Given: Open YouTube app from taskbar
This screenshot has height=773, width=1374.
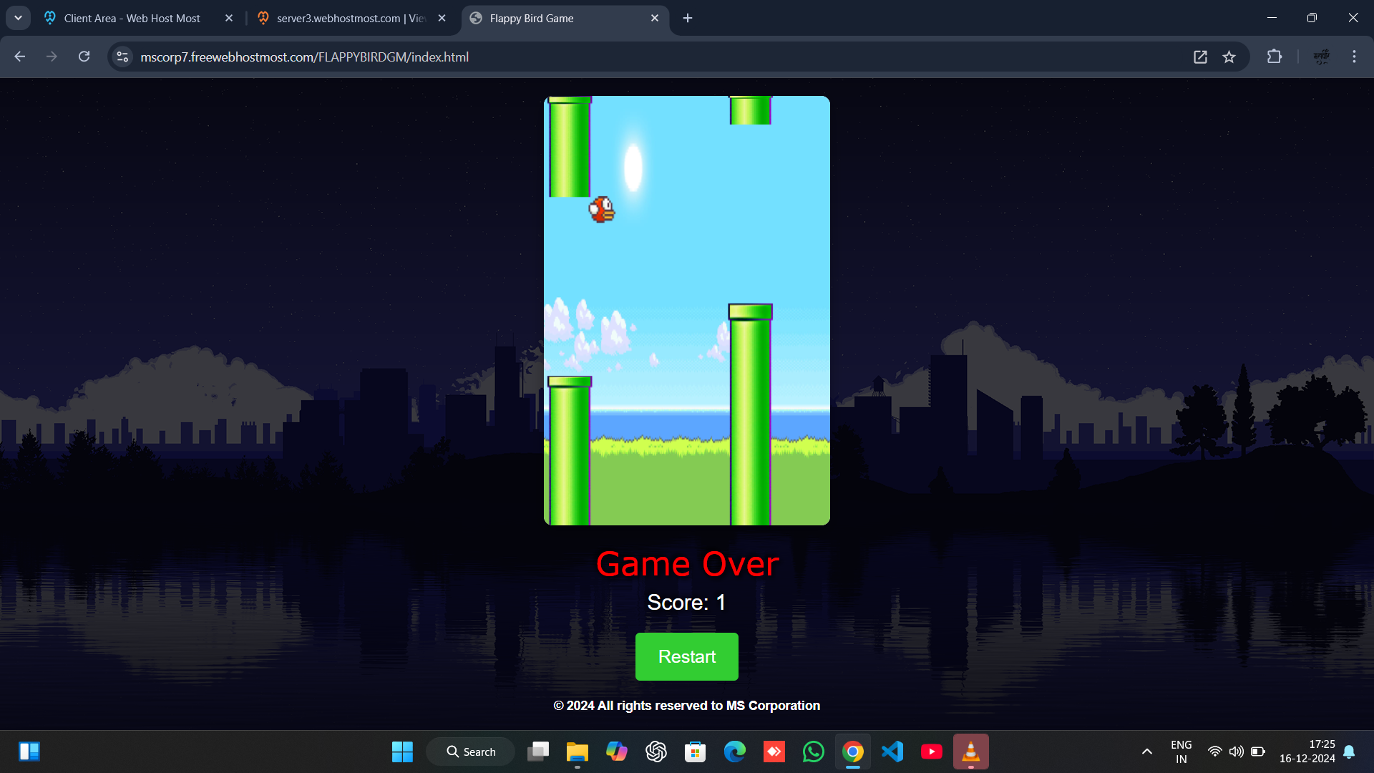Looking at the screenshot, I should point(932,752).
